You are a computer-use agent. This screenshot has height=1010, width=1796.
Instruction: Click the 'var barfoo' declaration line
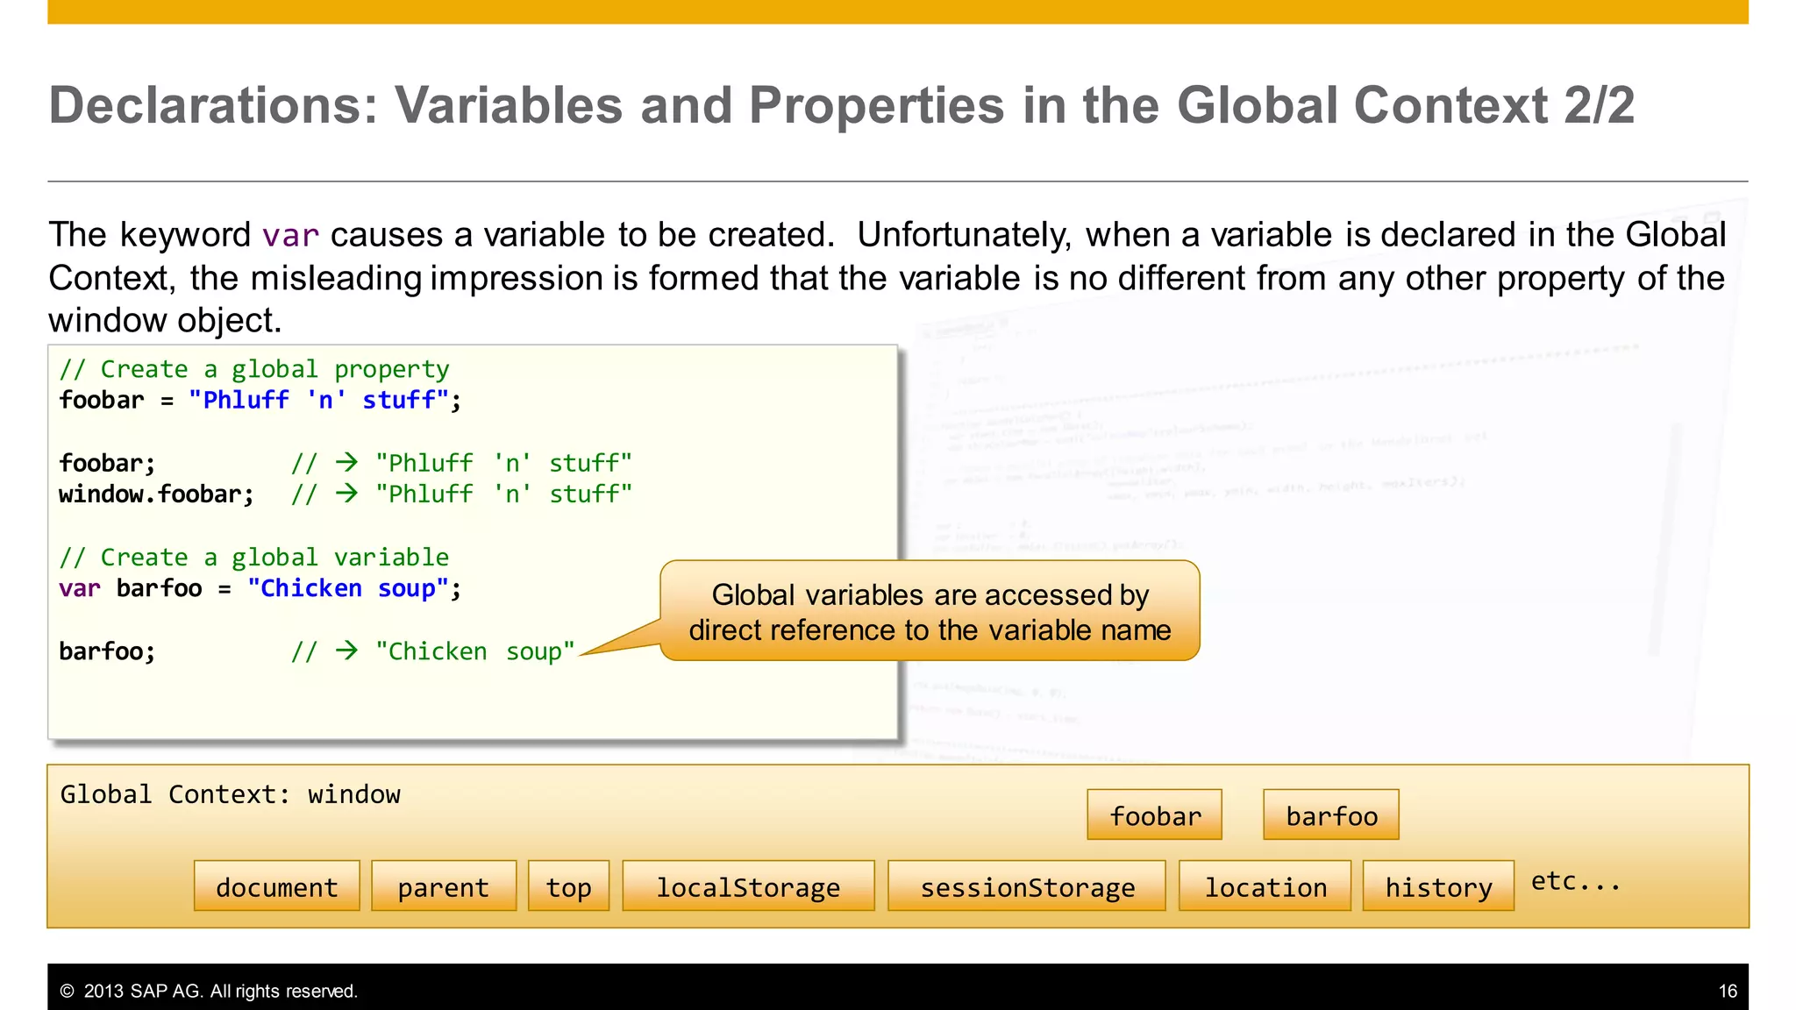pos(260,588)
